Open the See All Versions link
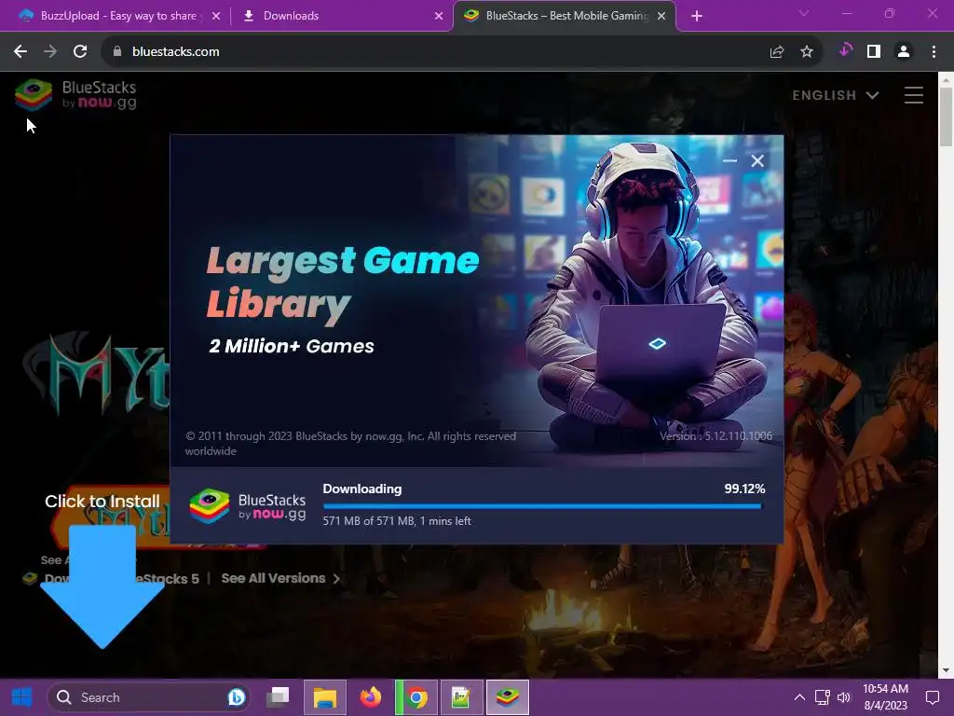 (x=273, y=578)
